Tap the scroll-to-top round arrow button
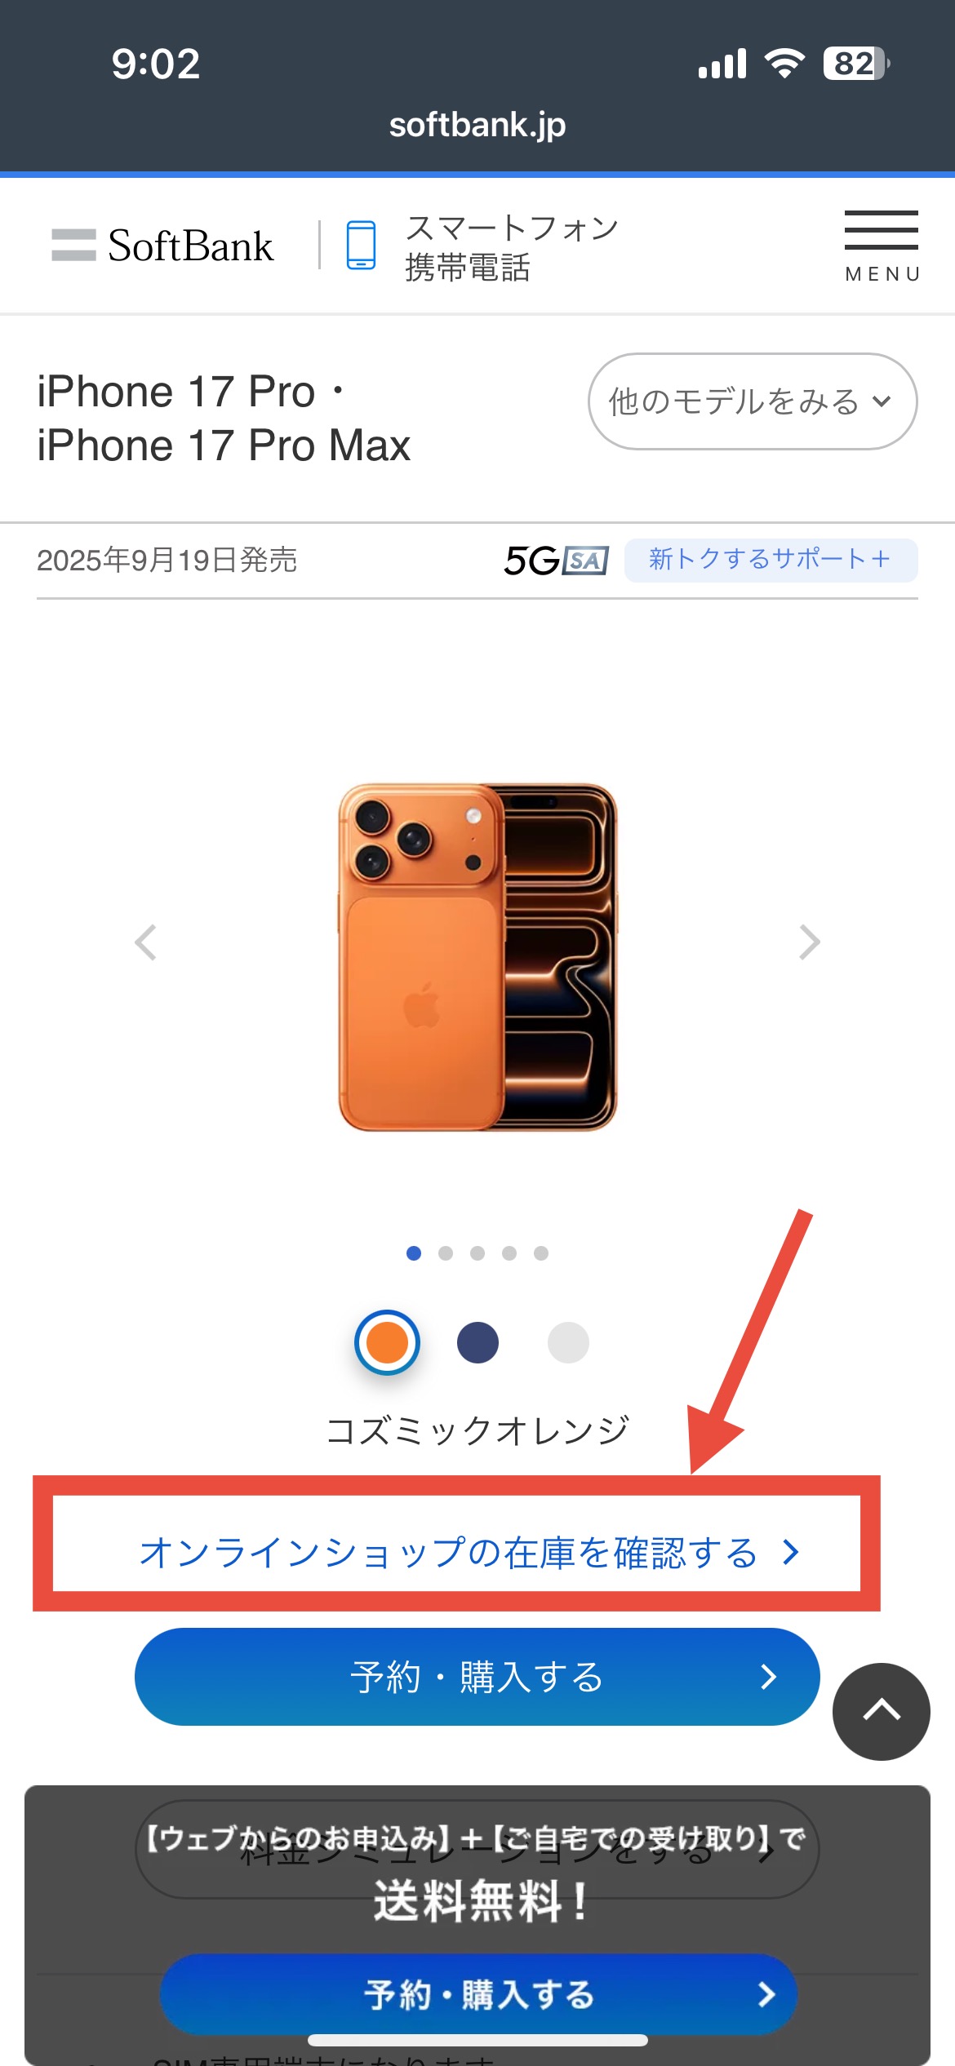Image resolution: width=955 pixels, height=2066 pixels. click(882, 1711)
